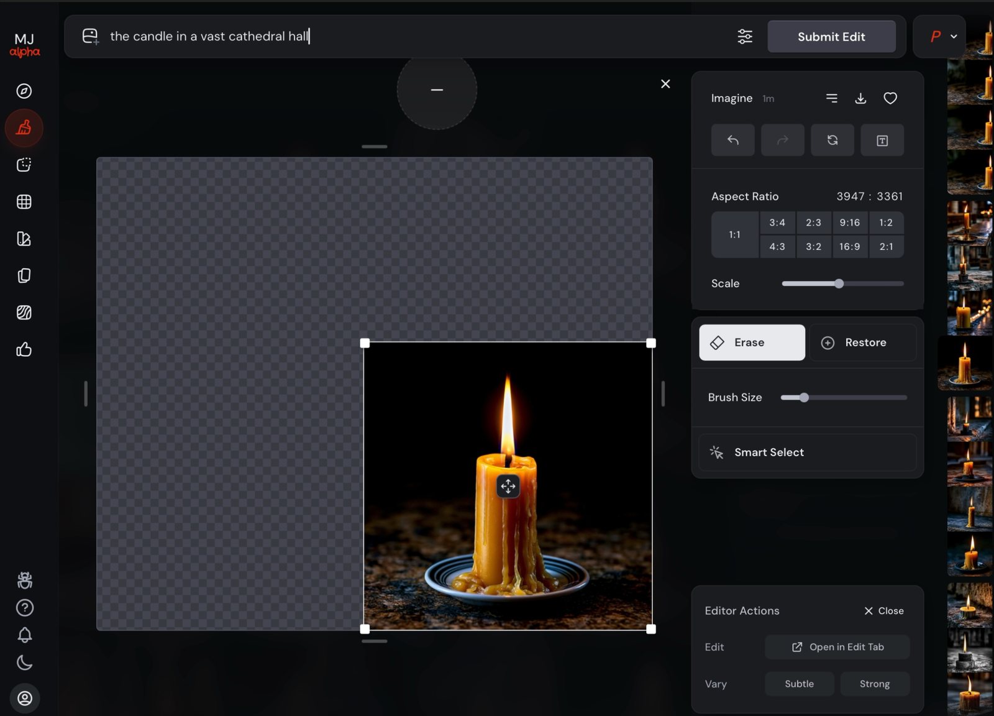The width and height of the screenshot is (994, 716).
Task: Select the 9:16 aspect ratio
Action: [x=850, y=223]
